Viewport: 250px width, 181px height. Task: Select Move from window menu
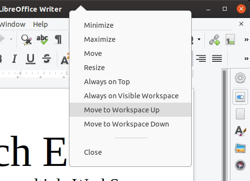tap(131, 54)
